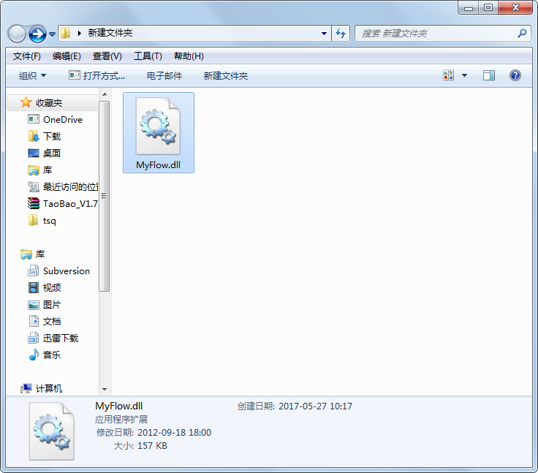Select the Subversion library
The height and width of the screenshot is (473, 538).
coord(66,270)
